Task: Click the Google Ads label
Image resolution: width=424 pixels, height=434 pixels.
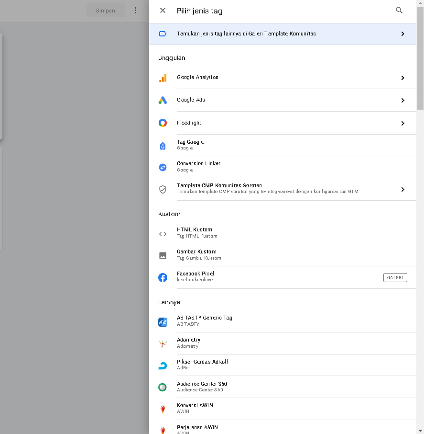Action: click(191, 100)
